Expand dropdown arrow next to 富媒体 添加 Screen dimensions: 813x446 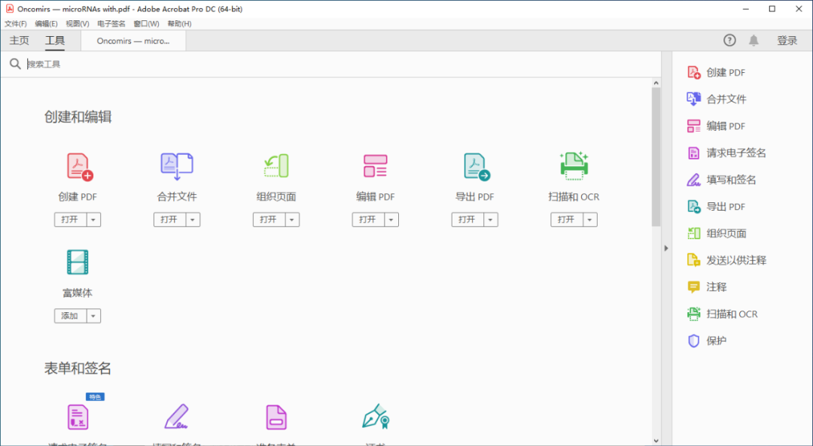[93, 316]
